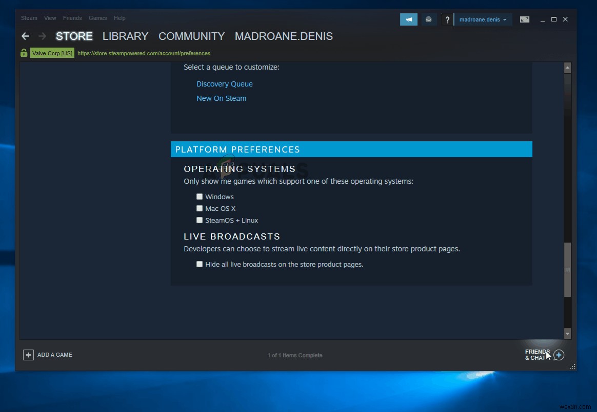Screen dimensions: 597x412
Task: Click the help question mark icon
Action: pos(447,19)
